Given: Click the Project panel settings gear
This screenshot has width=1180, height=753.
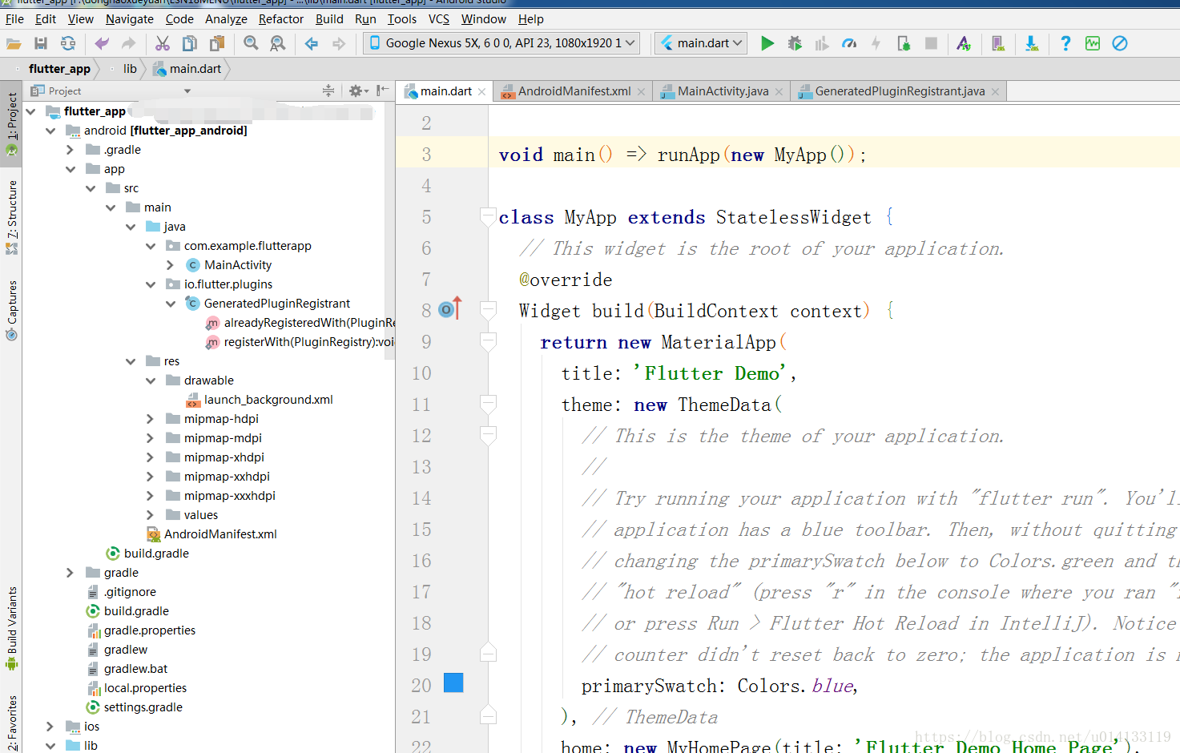Looking at the screenshot, I should pos(356,91).
